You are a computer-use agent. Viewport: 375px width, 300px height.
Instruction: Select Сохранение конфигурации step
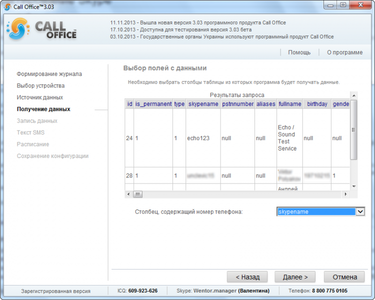pos(52,156)
